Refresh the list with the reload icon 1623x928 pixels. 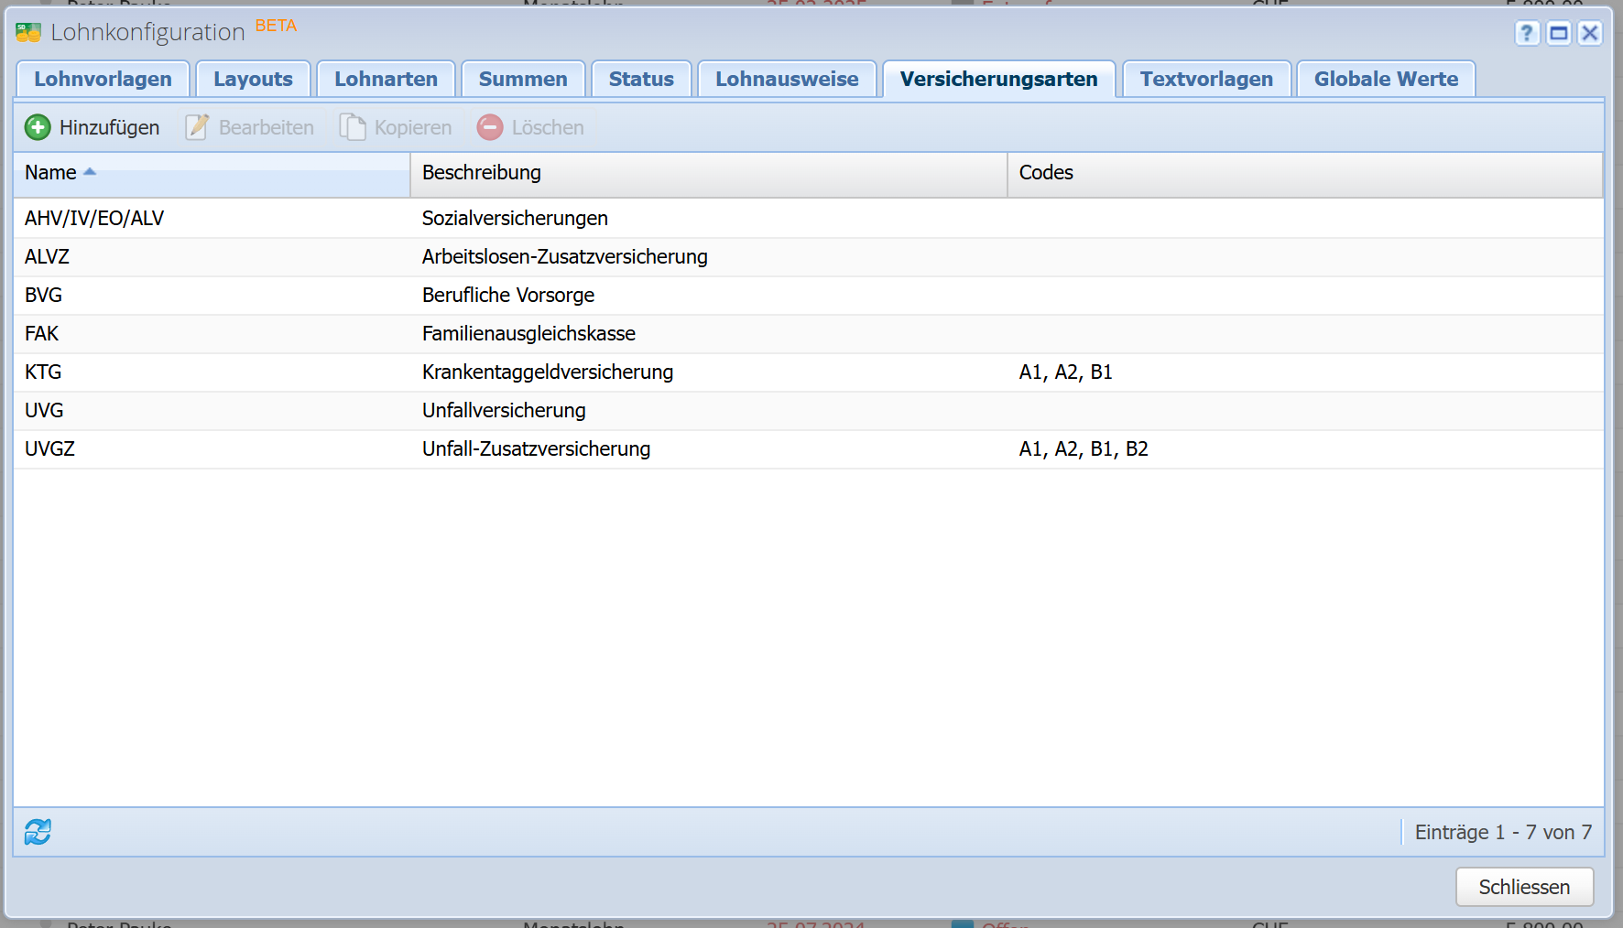[38, 832]
